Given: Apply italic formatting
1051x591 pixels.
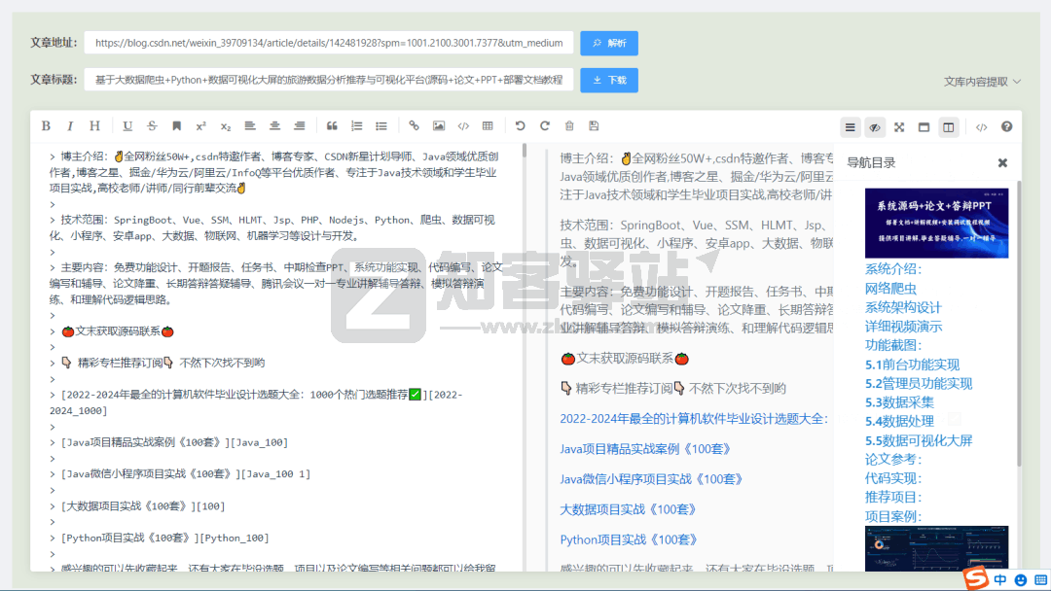Looking at the screenshot, I should [69, 125].
